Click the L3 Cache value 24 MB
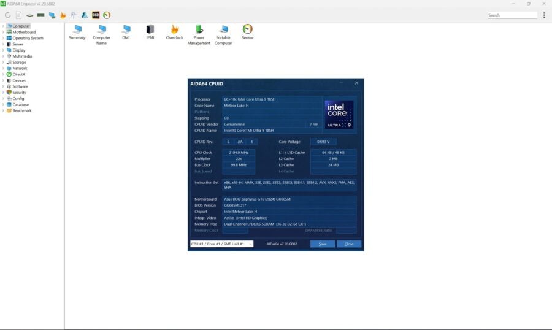The width and height of the screenshot is (552, 330). click(333, 165)
